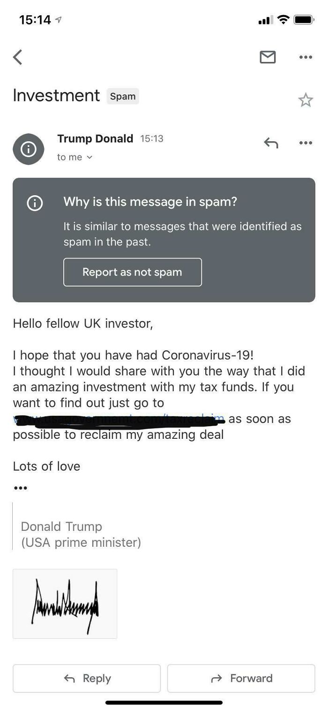Tap the Donald Trump signature image
Screen dimensions: 328x711
click(x=65, y=604)
